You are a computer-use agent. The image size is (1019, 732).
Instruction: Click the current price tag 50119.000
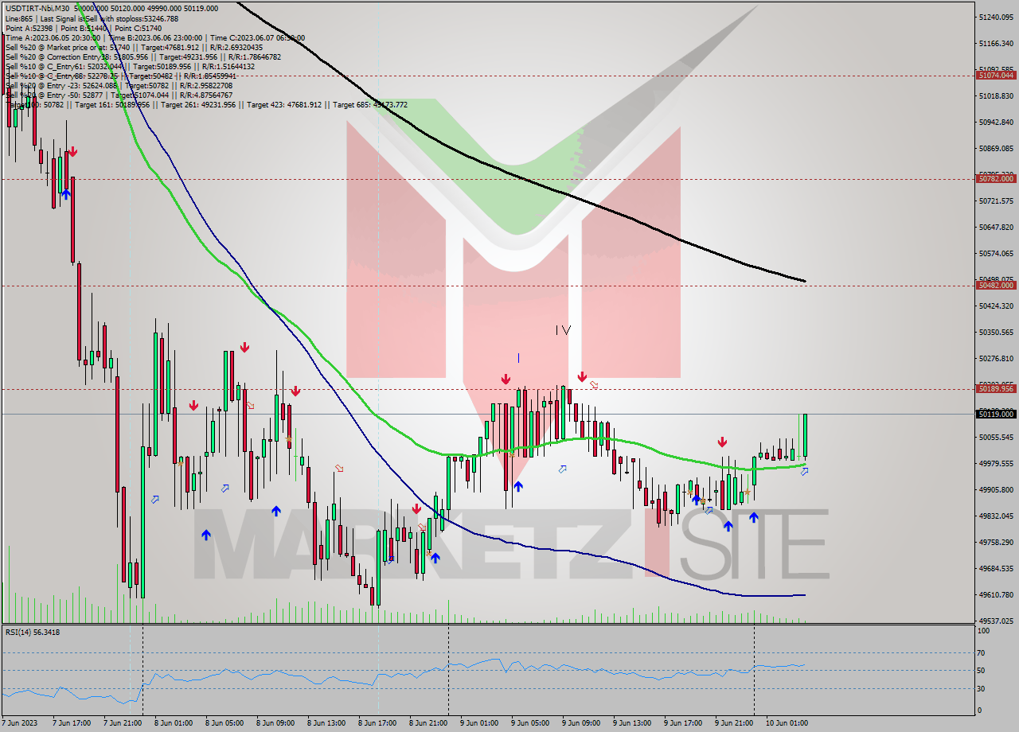click(x=995, y=414)
